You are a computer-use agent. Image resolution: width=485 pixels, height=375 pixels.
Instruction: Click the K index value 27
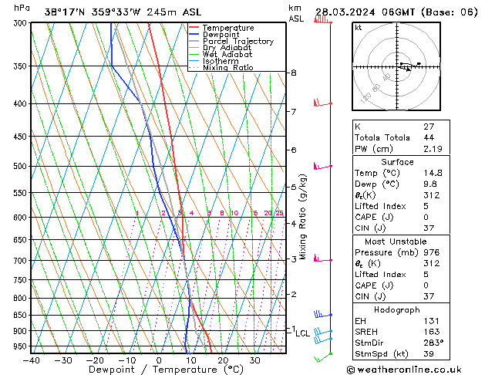click(x=429, y=127)
